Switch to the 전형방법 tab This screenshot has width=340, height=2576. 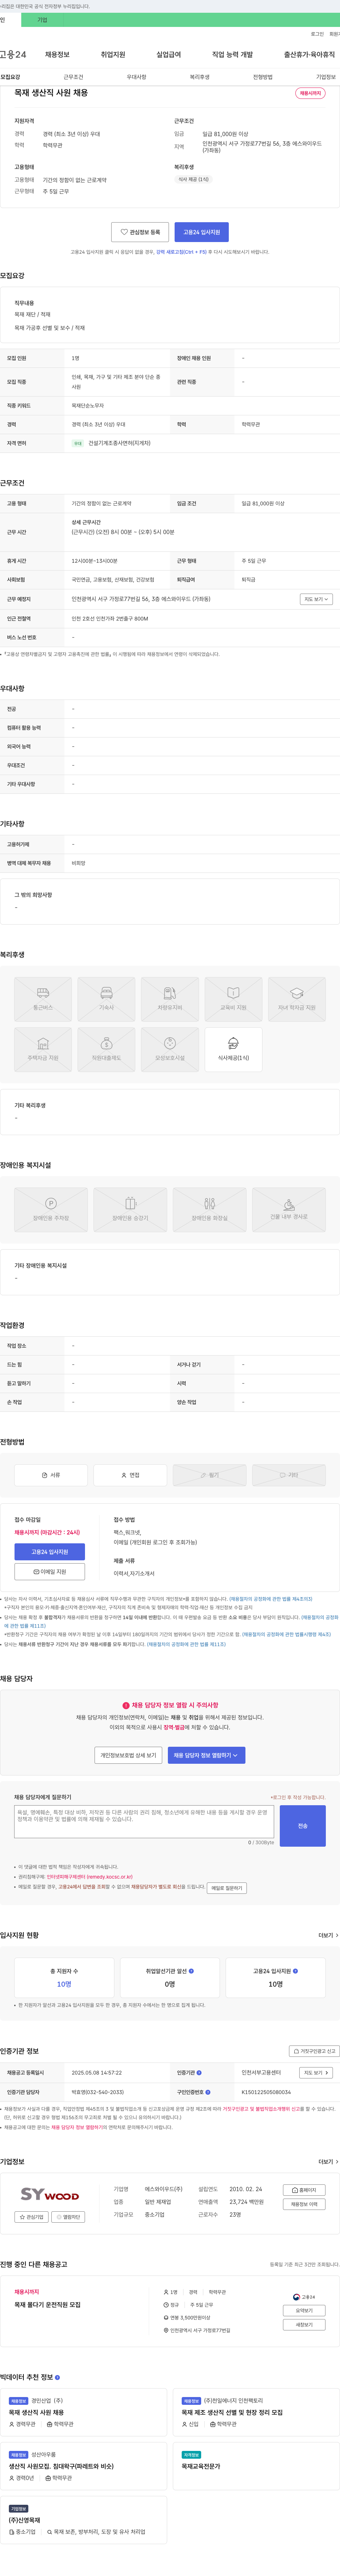point(263,77)
